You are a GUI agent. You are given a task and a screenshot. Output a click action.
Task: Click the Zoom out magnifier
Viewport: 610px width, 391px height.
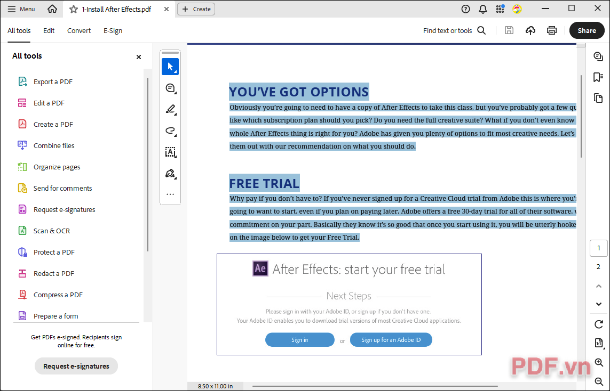(x=599, y=381)
